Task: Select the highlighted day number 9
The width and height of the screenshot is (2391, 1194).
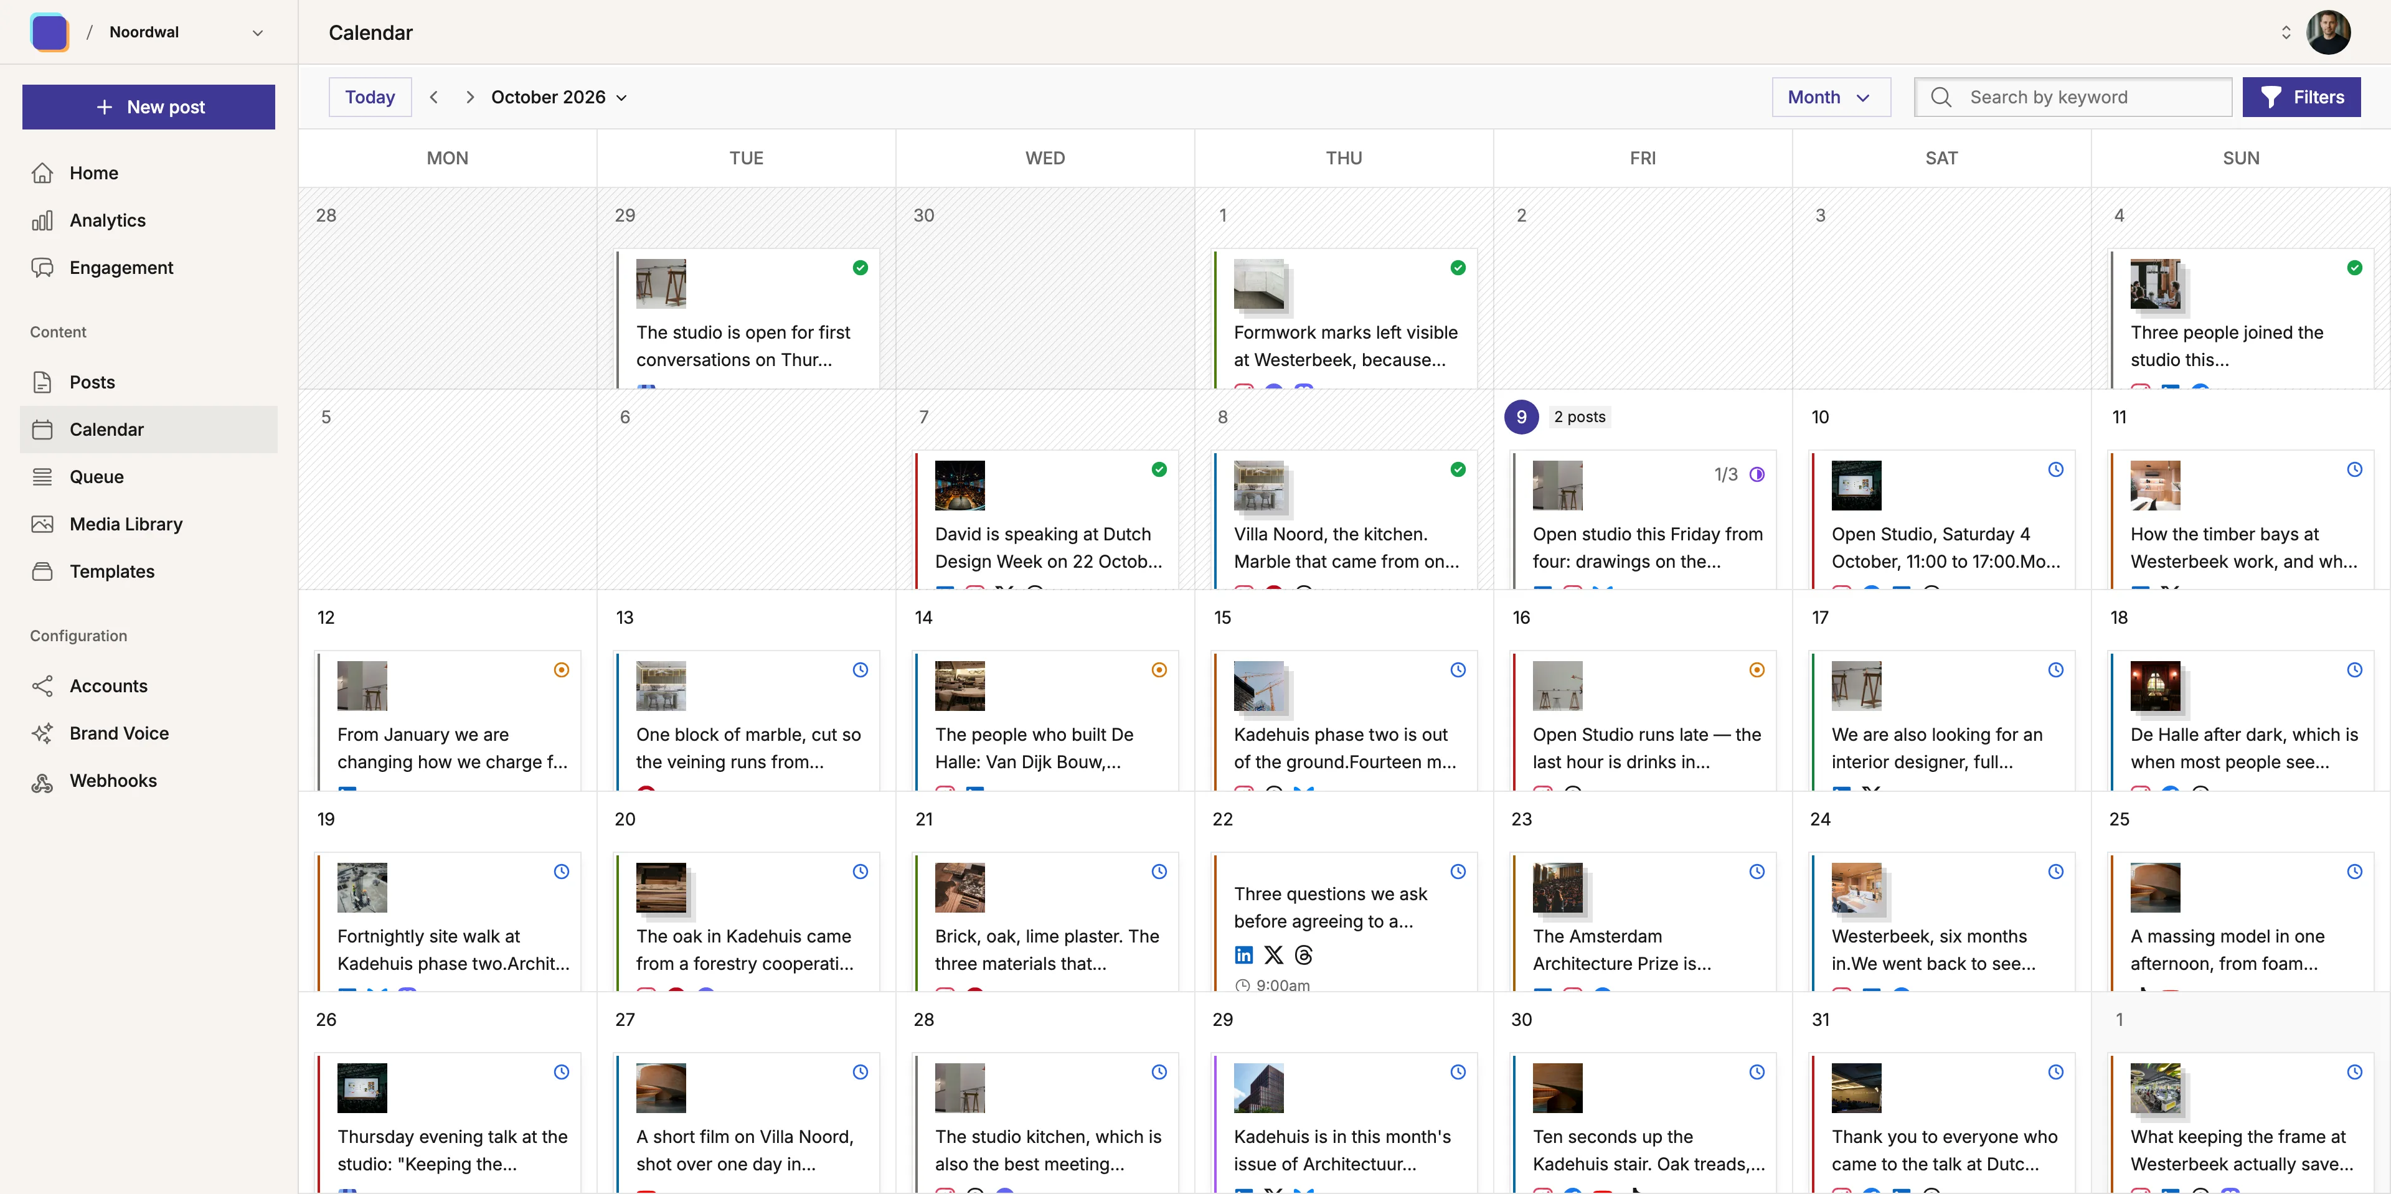Action: tap(1521, 418)
